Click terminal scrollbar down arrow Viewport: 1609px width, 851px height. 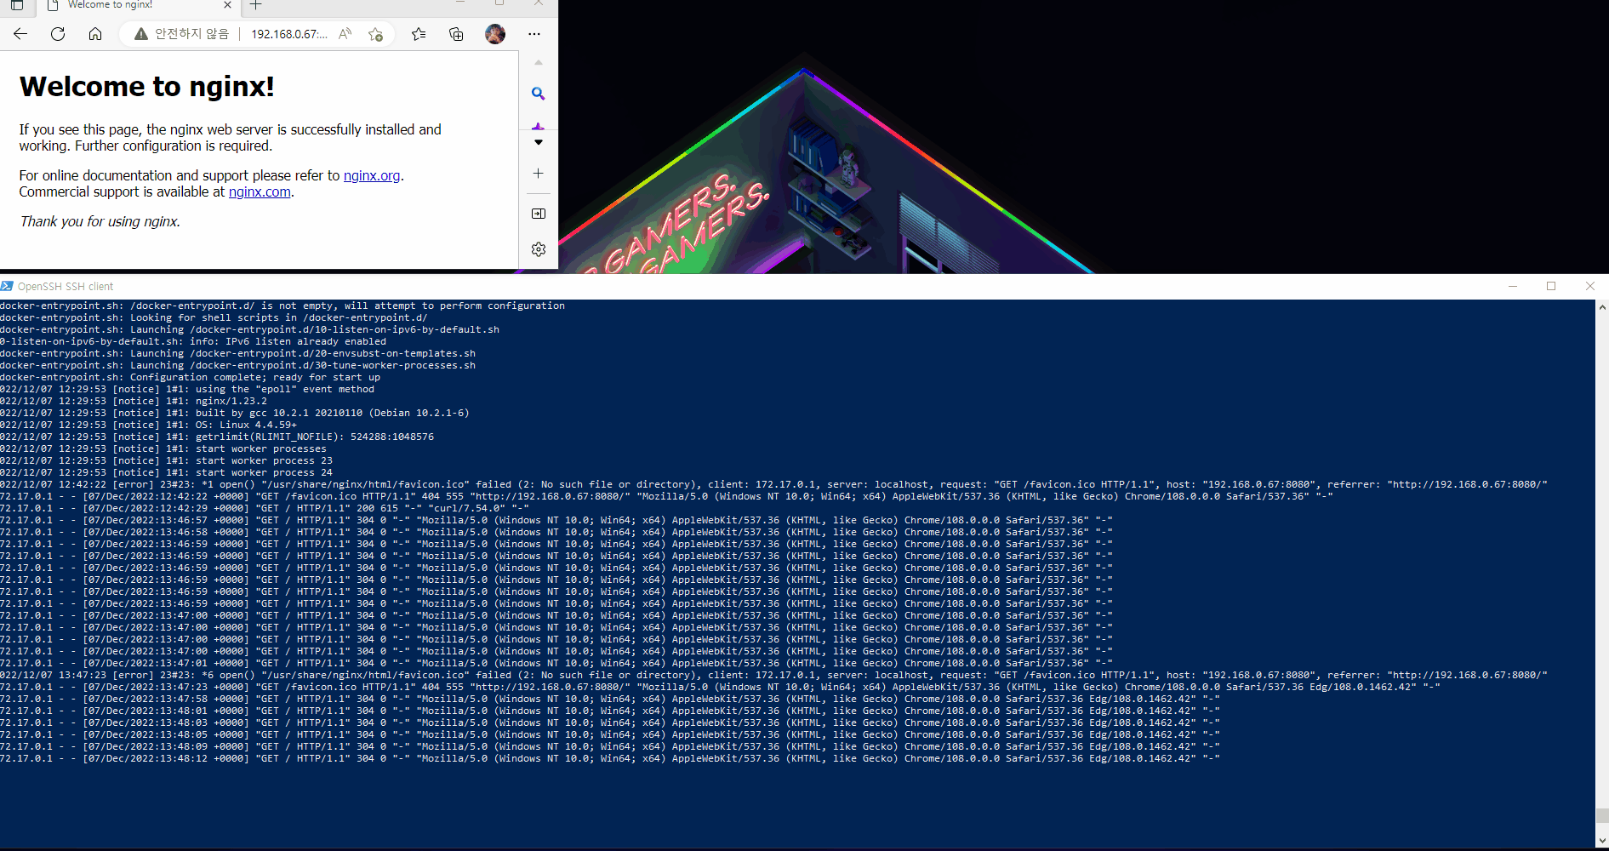(x=1602, y=841)
